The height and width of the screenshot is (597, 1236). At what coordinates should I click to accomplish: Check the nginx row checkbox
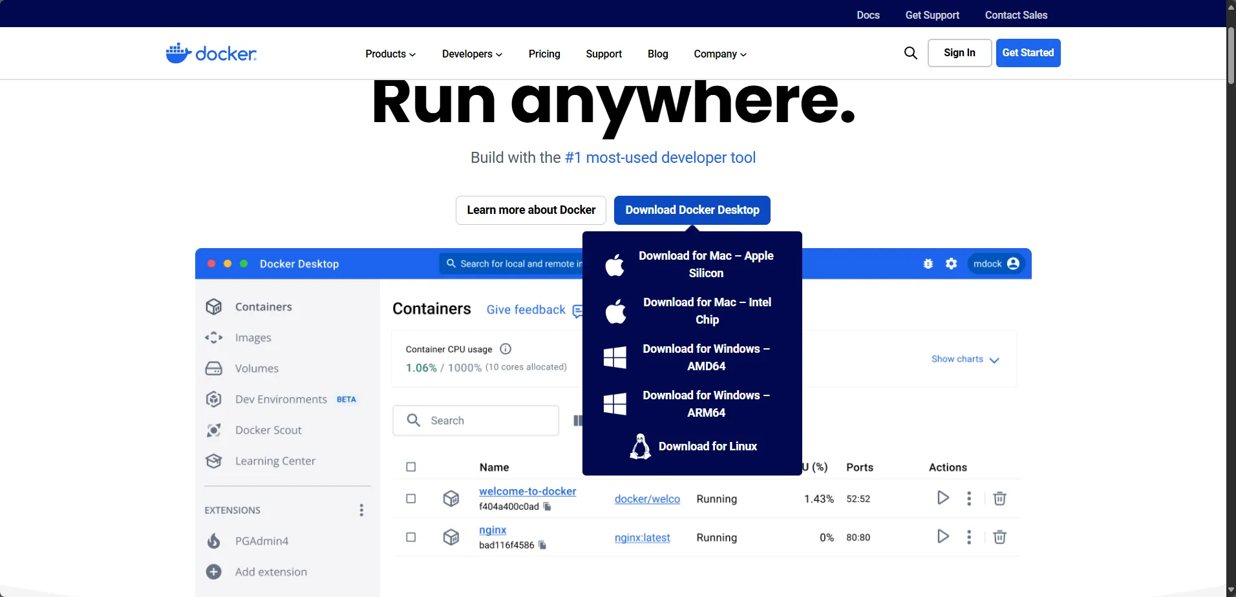point(411,537)
